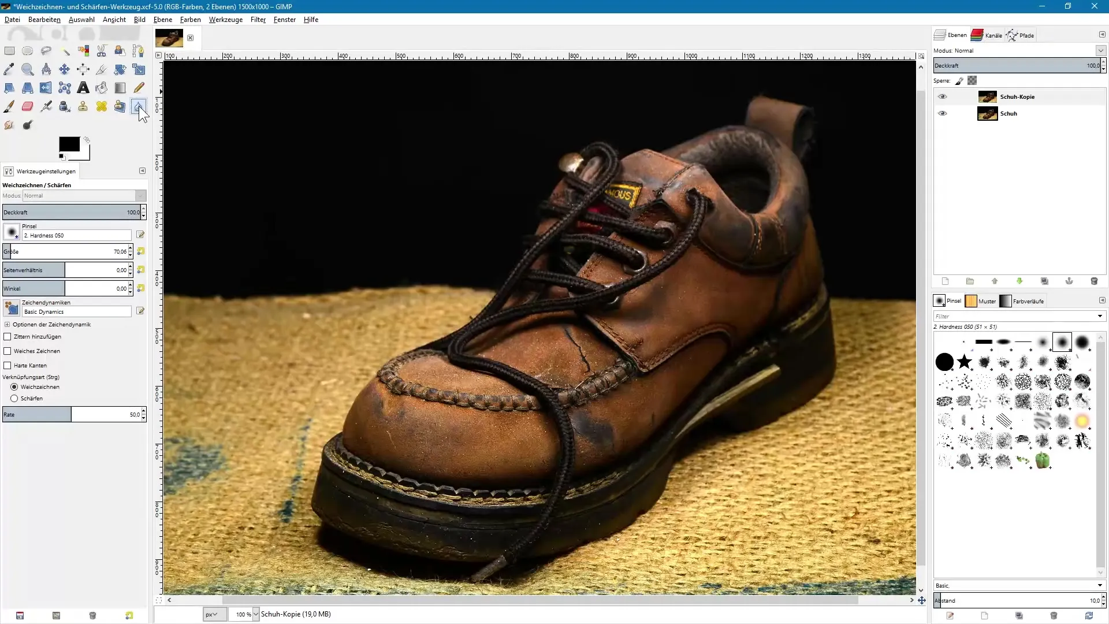Screen dimensions: 1109x624
Task: Select the Move tool
Action: click(64, 69)
